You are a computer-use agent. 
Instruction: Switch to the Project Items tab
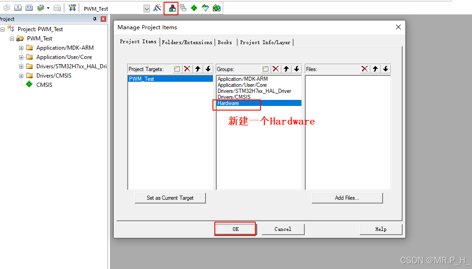(x=138, y=42)
